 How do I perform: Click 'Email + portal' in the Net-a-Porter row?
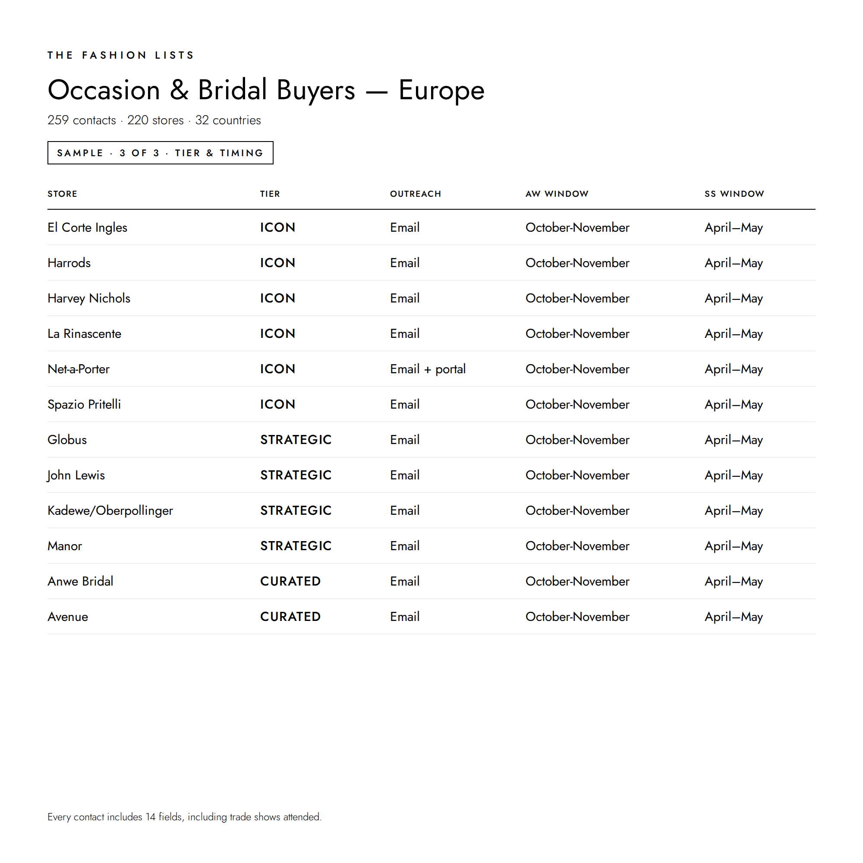428,369
